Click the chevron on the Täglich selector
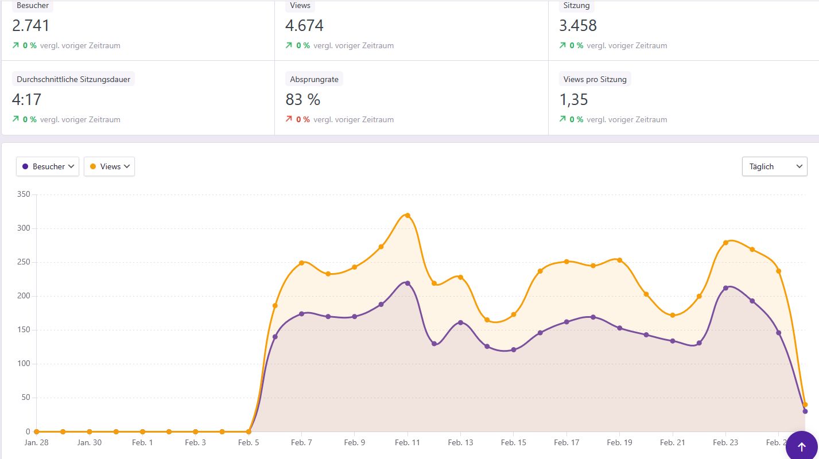The image size is (819, 459). pos(799,166)
